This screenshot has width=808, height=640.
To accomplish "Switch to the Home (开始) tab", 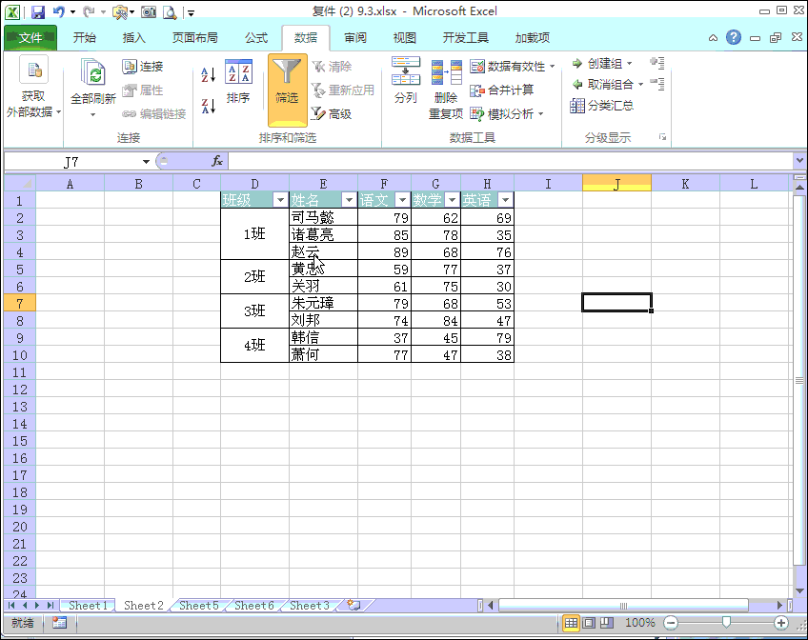I will [x=85, y=37].
